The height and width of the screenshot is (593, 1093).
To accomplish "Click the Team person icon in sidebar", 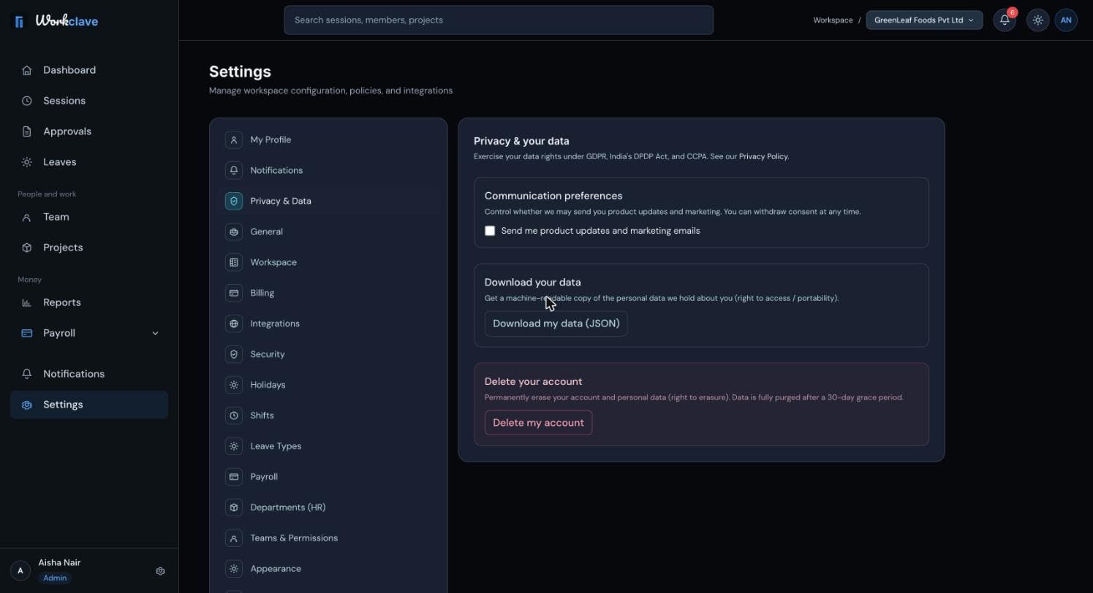I will pos(27,217).
